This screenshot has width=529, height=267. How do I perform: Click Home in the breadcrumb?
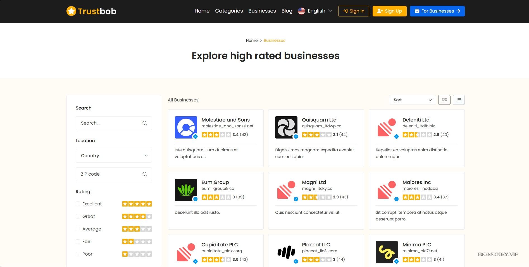tap(252, 40)
